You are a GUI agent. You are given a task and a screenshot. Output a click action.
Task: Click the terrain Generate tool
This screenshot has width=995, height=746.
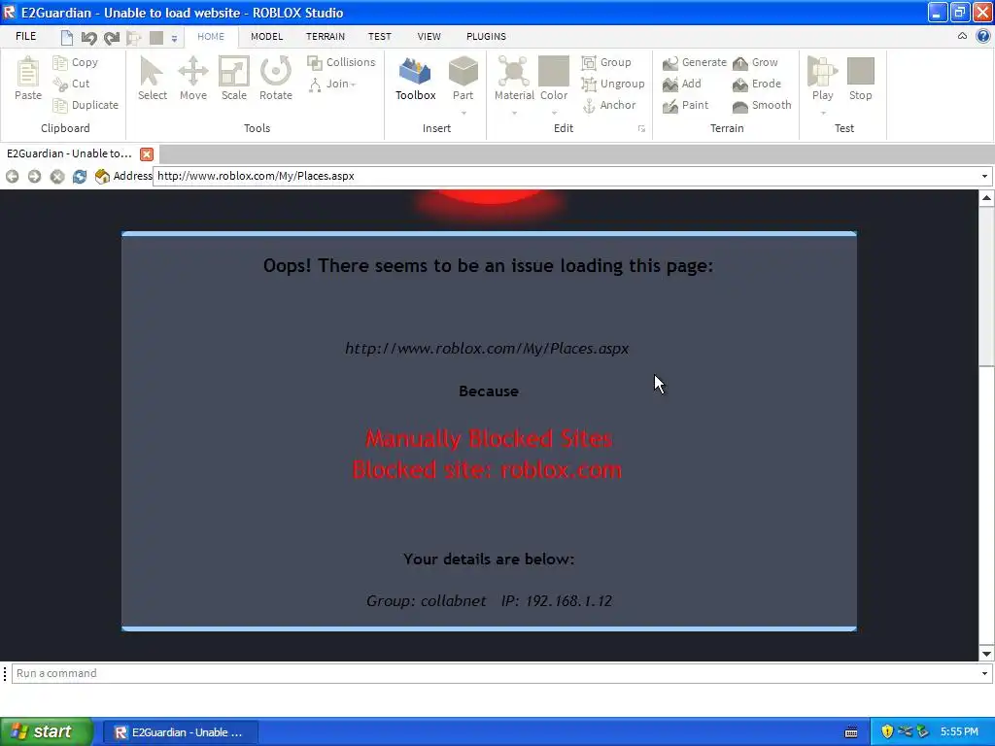(694, 62)
